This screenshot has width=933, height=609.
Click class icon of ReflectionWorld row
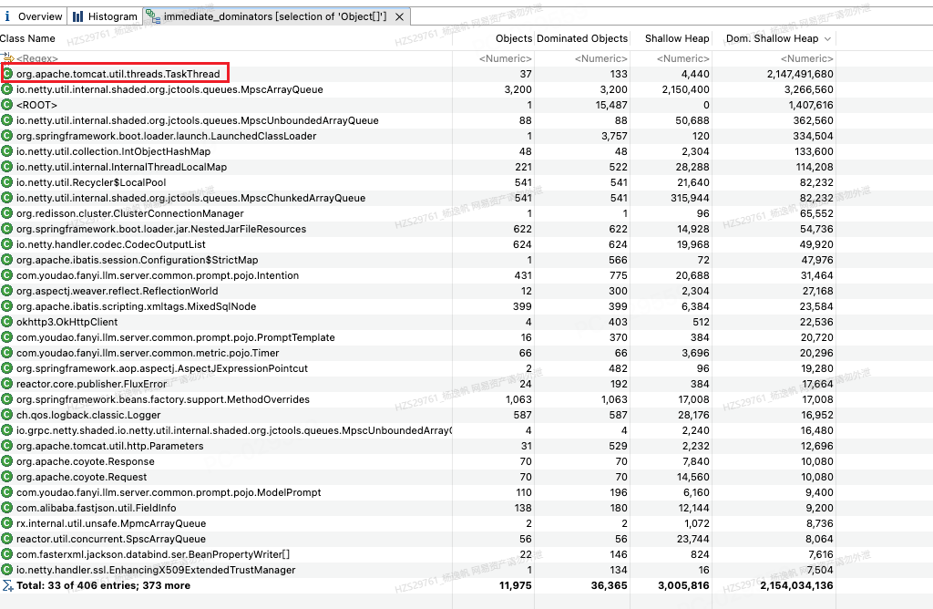coord(7,291)
